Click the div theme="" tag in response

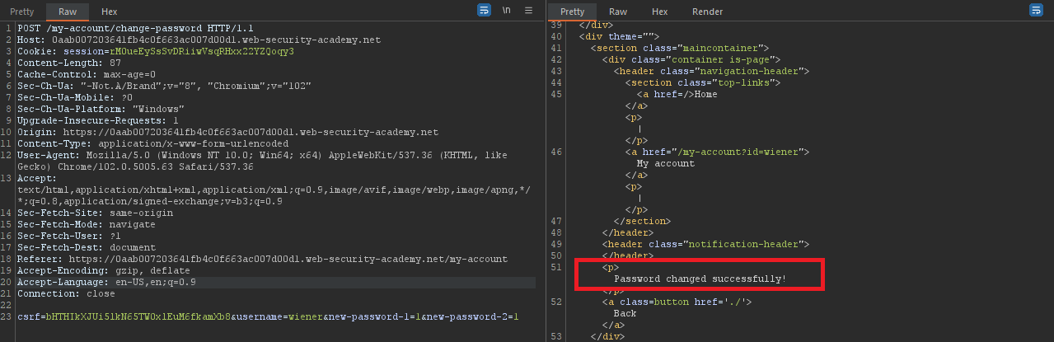(x=621, y=36)
